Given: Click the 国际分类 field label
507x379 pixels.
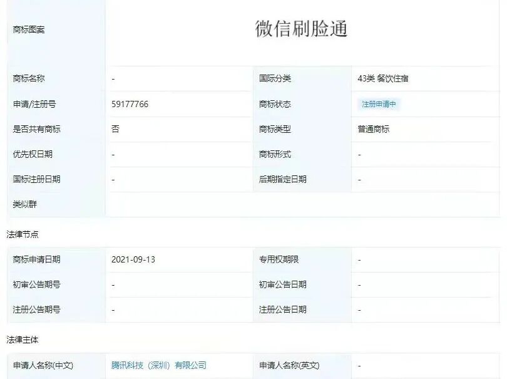Looking at the screenshot, I should [275, 78].
